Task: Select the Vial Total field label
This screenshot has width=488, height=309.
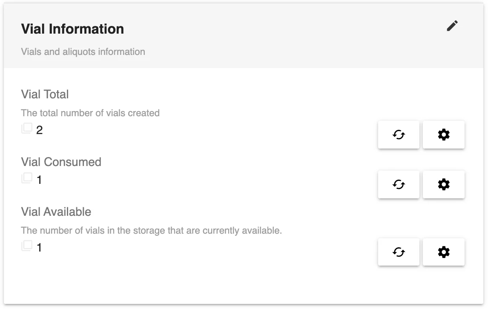Action: [45, 94]
